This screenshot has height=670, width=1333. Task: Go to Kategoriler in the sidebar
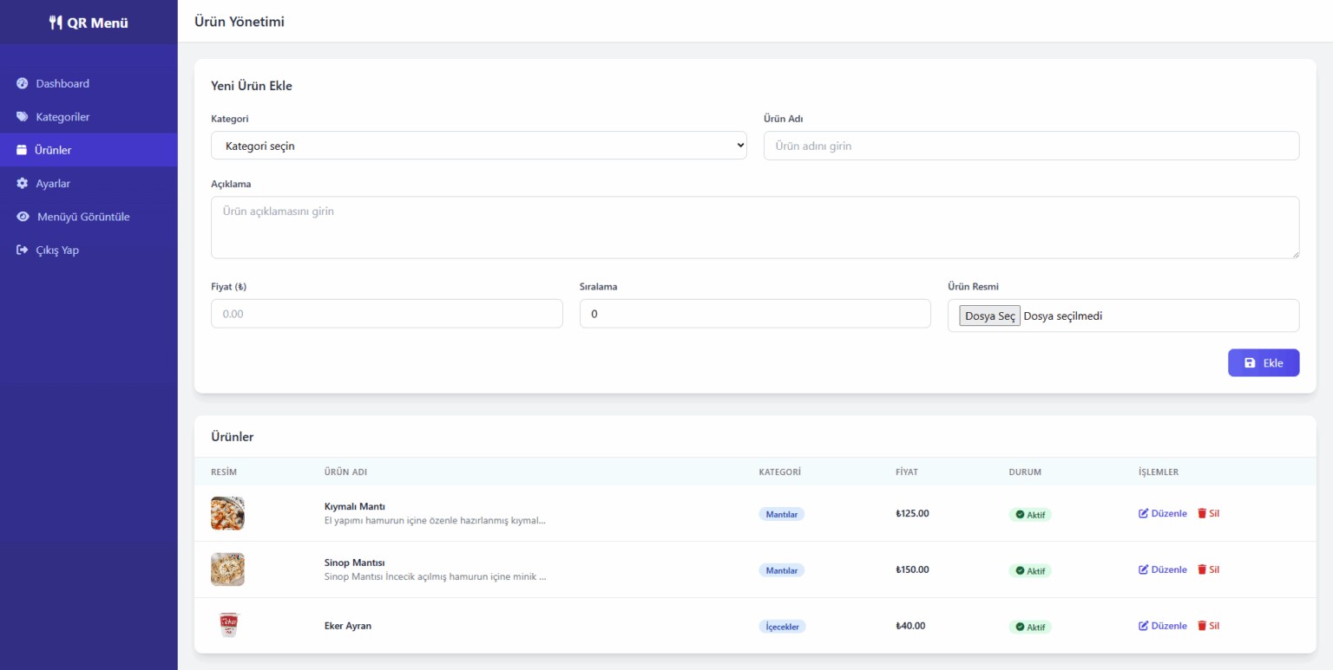click(x=62, y=117)
